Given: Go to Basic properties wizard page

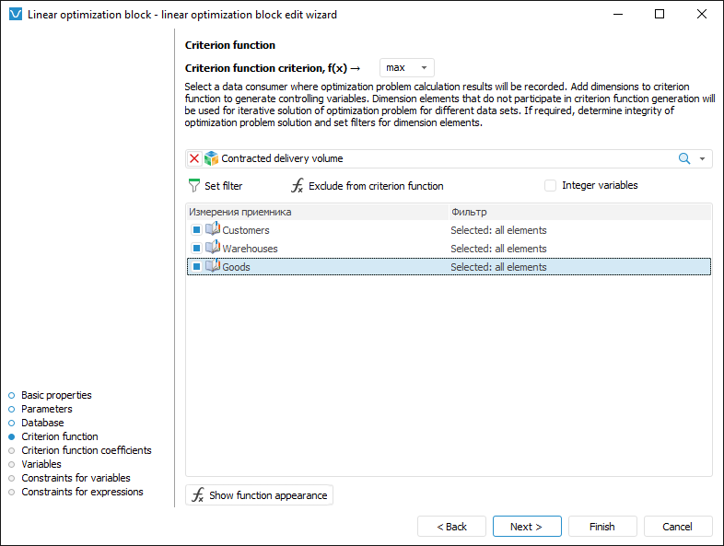Looking at the screenshot, I should [56, 395].
